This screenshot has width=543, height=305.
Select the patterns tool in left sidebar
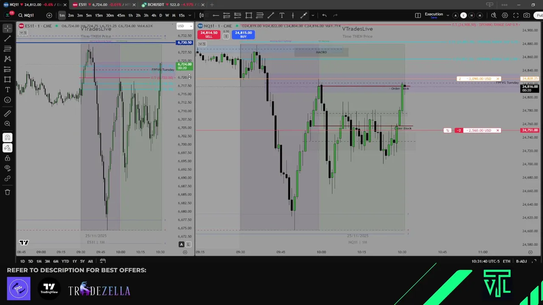8,59
